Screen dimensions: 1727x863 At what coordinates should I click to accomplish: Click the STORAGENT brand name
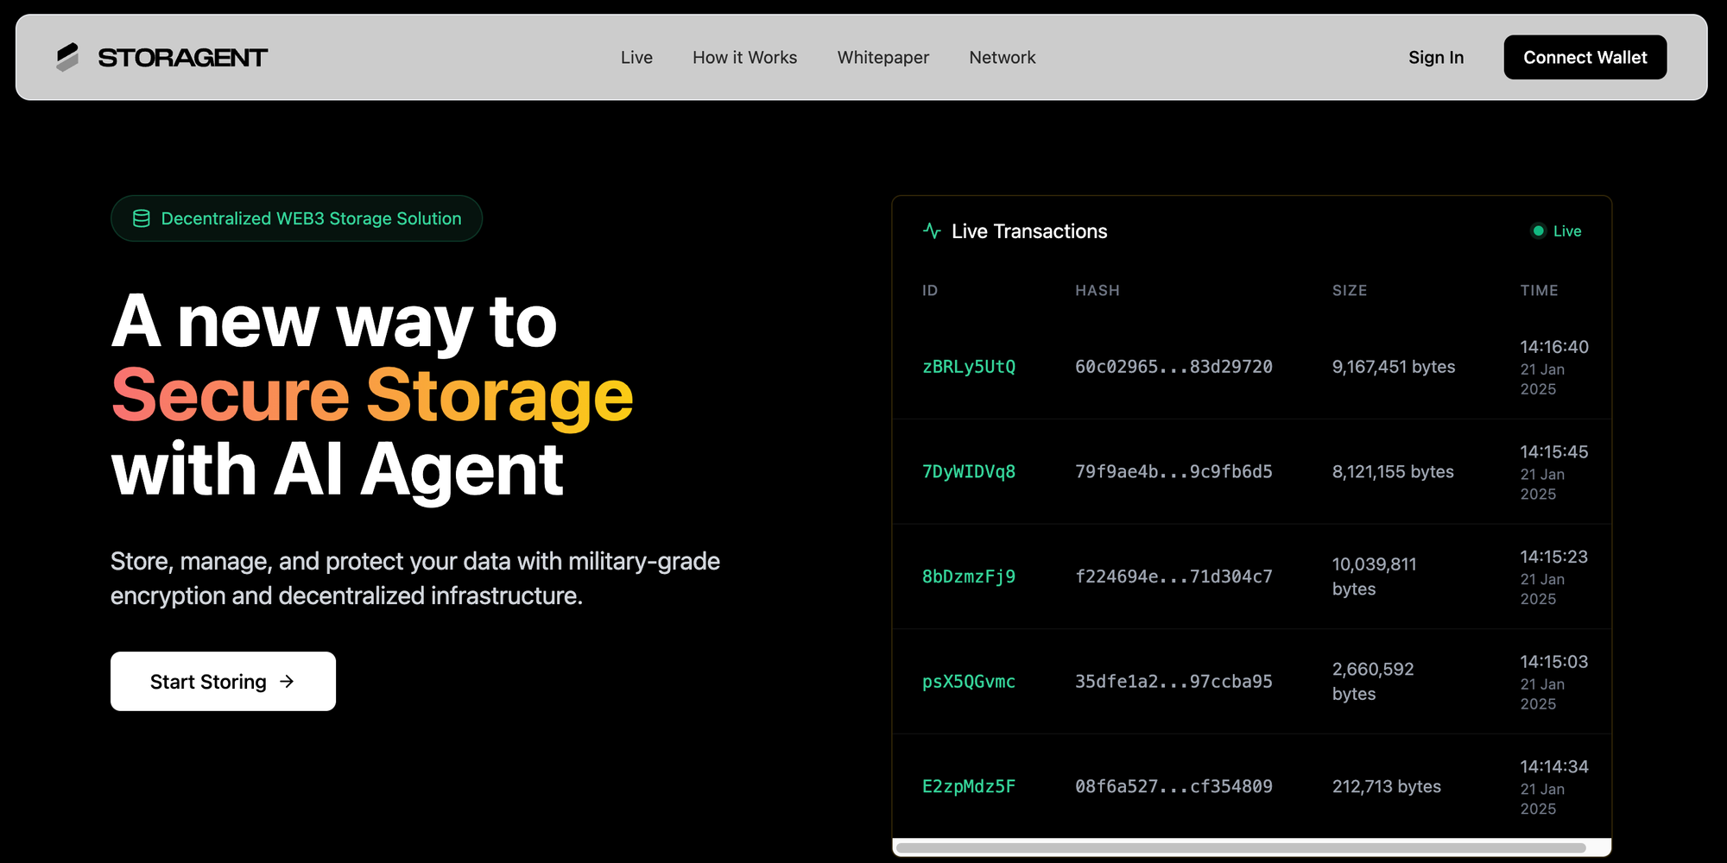coord(182,58)
